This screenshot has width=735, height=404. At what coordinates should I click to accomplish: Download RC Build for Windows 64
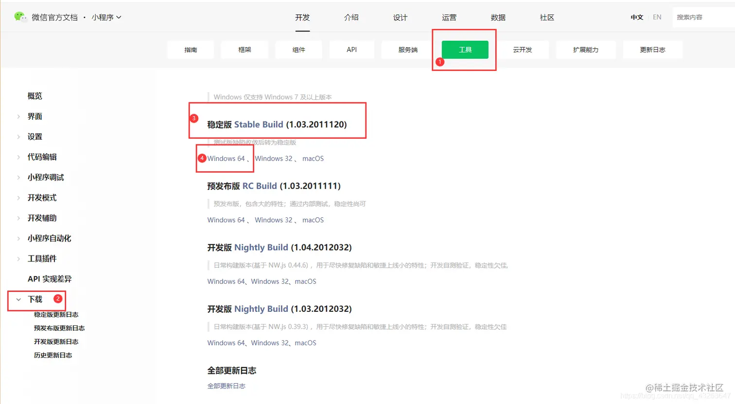pos(226,220)
